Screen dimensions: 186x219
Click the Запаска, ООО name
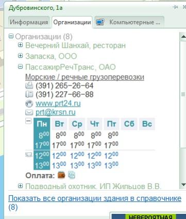(x=51, y=56)
